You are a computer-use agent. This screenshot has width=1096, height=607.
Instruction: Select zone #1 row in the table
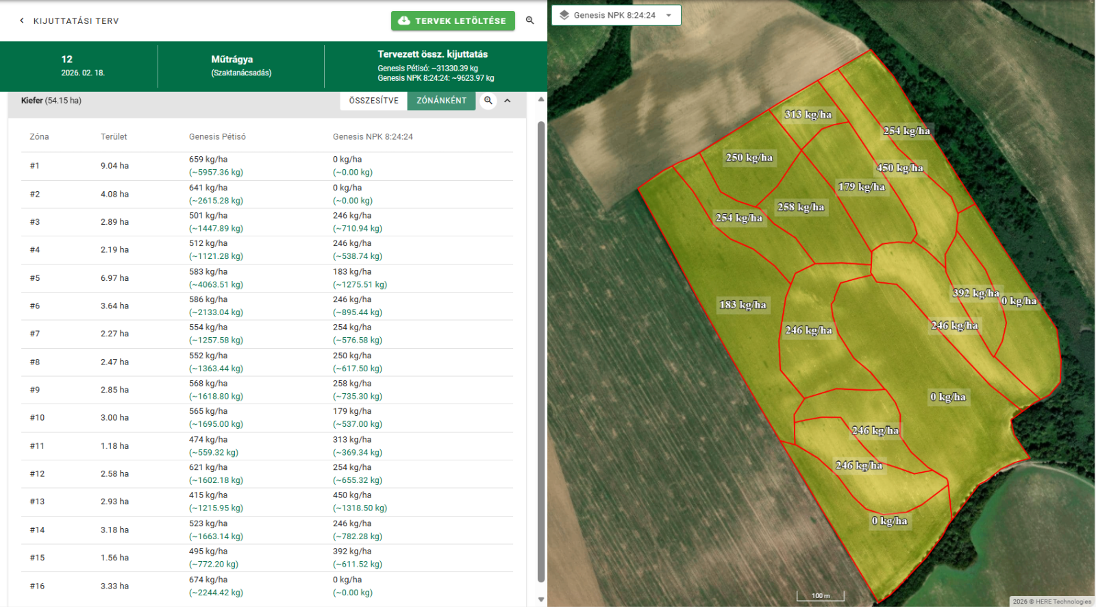point(267,166)
